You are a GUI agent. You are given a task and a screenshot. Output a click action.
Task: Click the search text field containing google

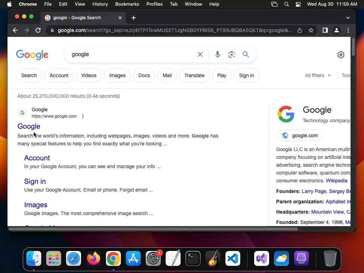tap(132, 54)
